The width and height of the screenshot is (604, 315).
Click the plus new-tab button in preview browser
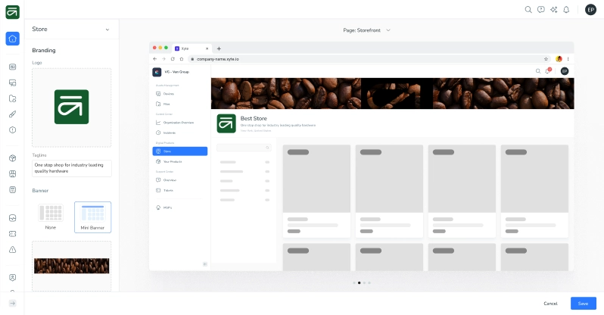[x=219, y=48]
